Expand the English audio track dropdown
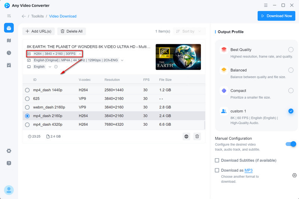Image resolution: width=299 pixels, height=199 pixels. (122, 61)
